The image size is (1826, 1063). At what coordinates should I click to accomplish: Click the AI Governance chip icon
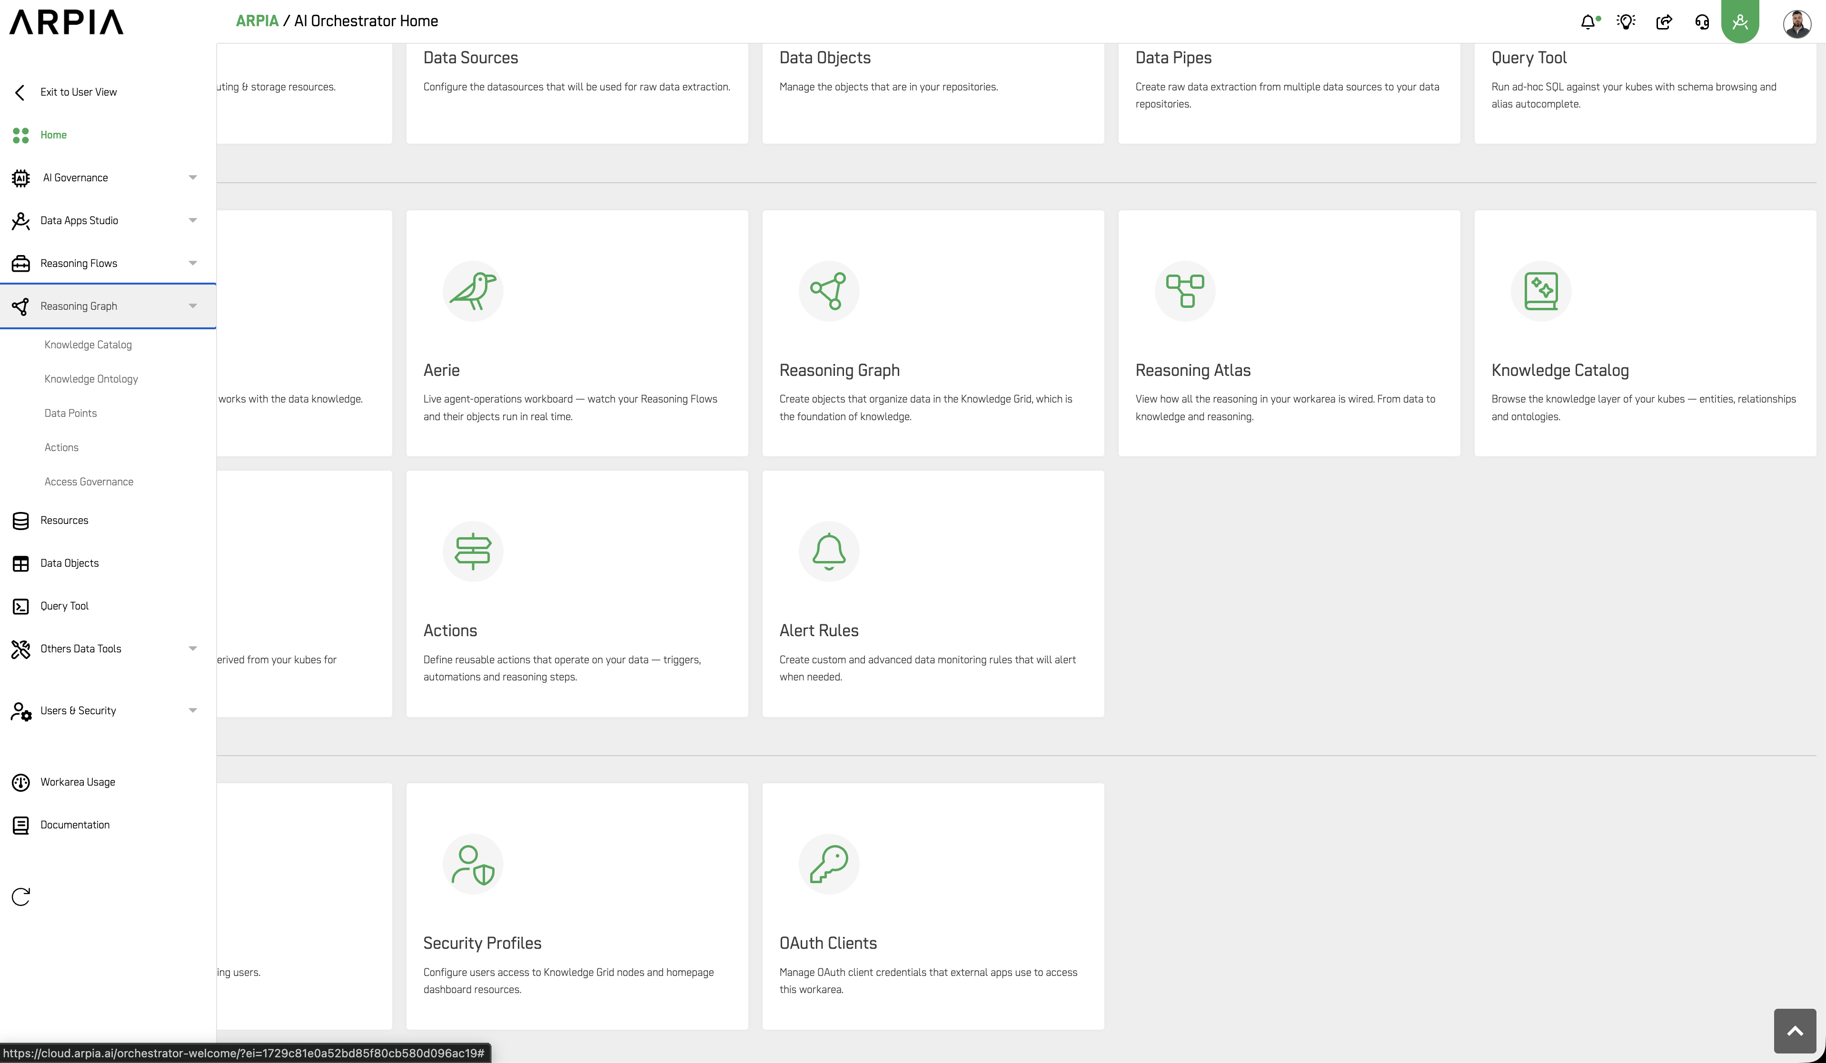[x=21, y=177]
